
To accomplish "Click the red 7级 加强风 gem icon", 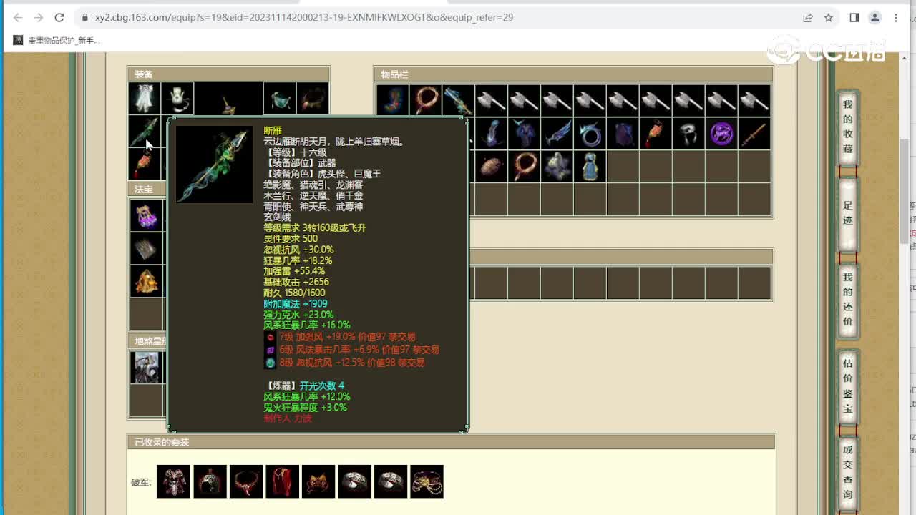I will [270, 337].
